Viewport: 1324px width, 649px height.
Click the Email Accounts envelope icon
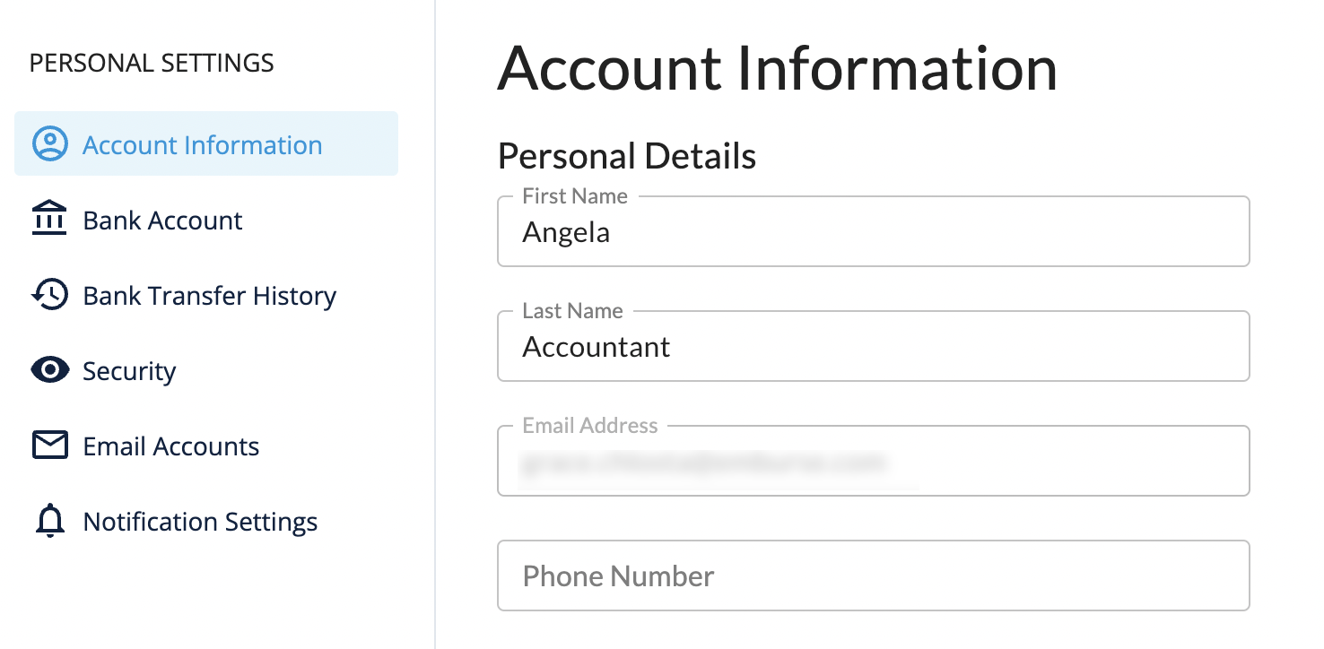[x=49, y=446]
